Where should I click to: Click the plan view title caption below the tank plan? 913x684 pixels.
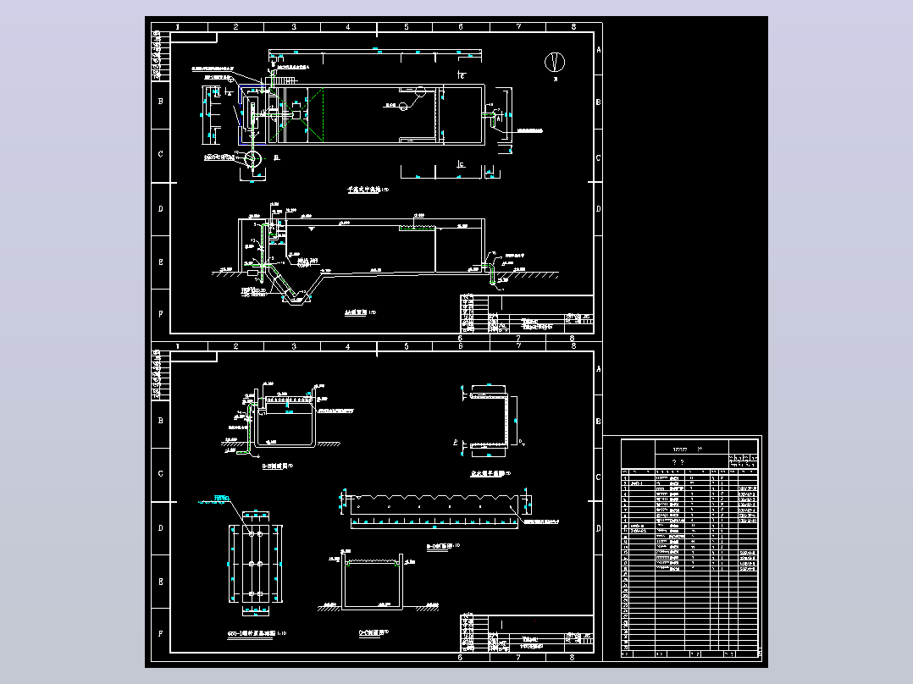368,190
